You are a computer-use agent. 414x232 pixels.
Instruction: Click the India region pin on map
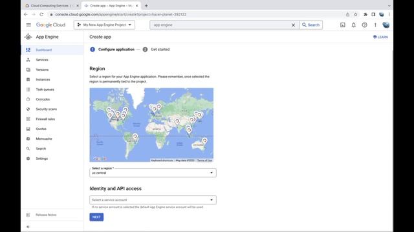[177, 121]
